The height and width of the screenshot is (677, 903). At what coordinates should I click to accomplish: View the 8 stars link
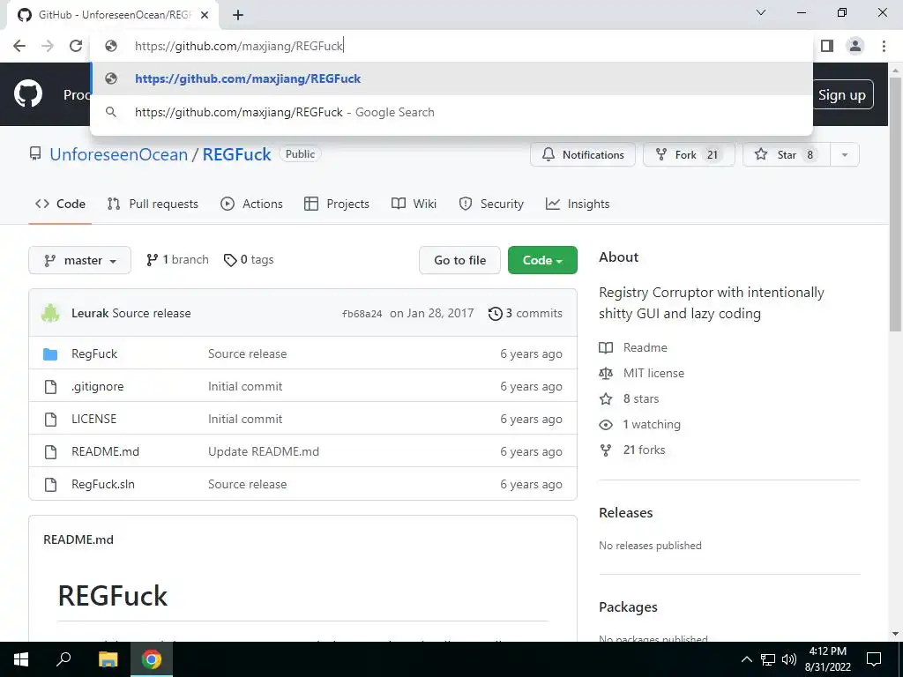pyautogui.click(x=630, y=398)
